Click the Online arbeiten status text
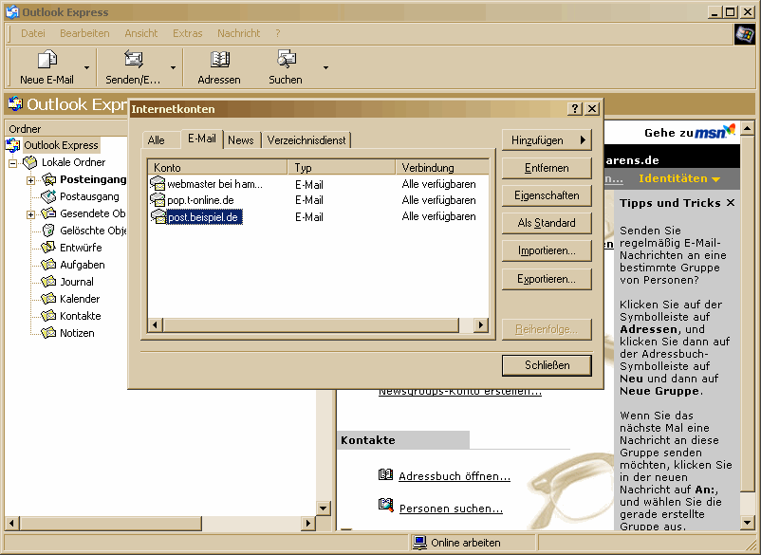 [466, 543]
